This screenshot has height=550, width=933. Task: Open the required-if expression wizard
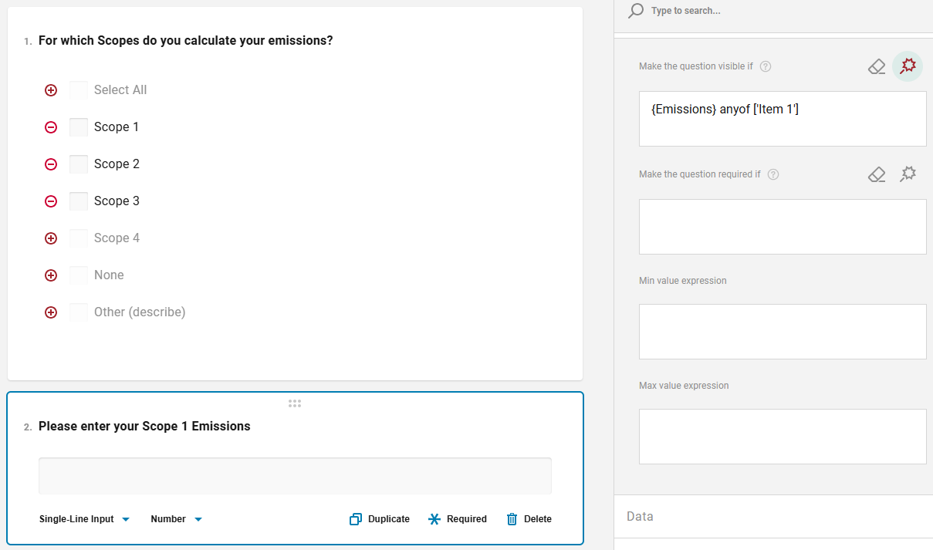[908, 174]
